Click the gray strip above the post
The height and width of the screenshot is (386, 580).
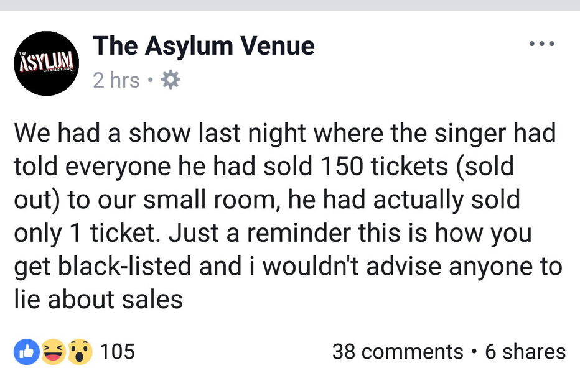coord(290,5)
